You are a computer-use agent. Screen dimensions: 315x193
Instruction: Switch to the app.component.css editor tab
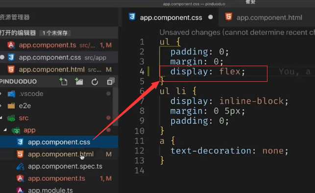tap(171, 17)
